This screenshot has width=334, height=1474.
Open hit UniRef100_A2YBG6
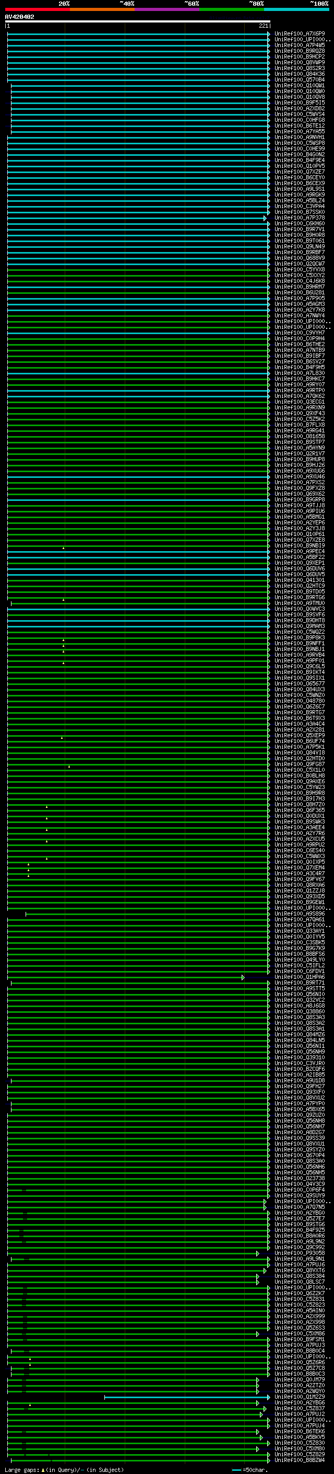299,1402
